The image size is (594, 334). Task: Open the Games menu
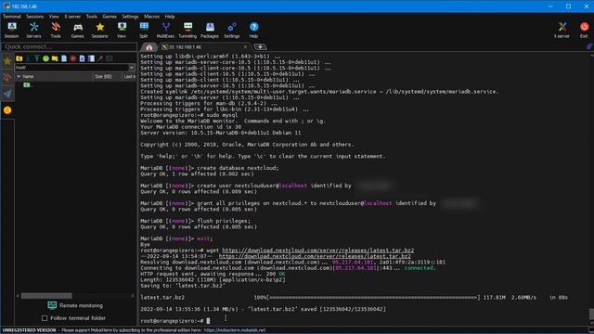110,17
